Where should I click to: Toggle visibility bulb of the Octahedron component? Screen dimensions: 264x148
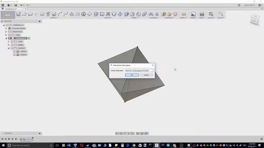(x=9, y=38)
